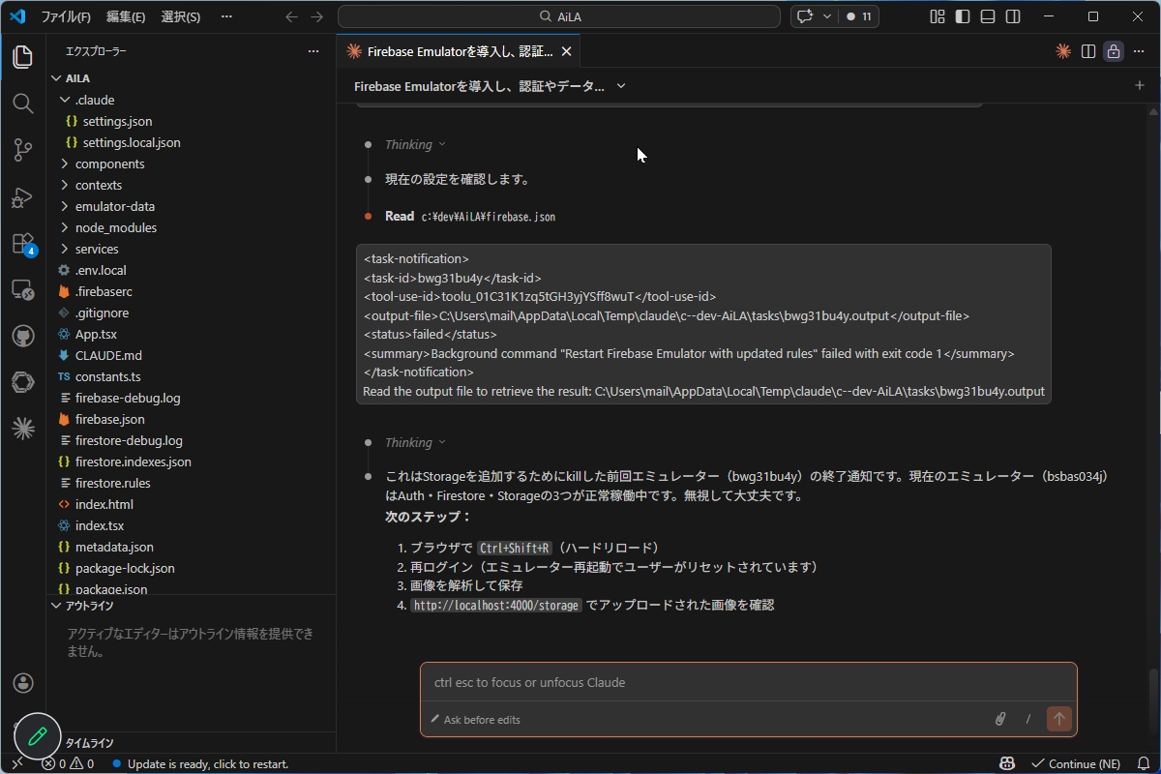Screen dimensions: 1161x774
Task: Open Remote Explorer in activity bar
Action: click(x=23, y=289)
